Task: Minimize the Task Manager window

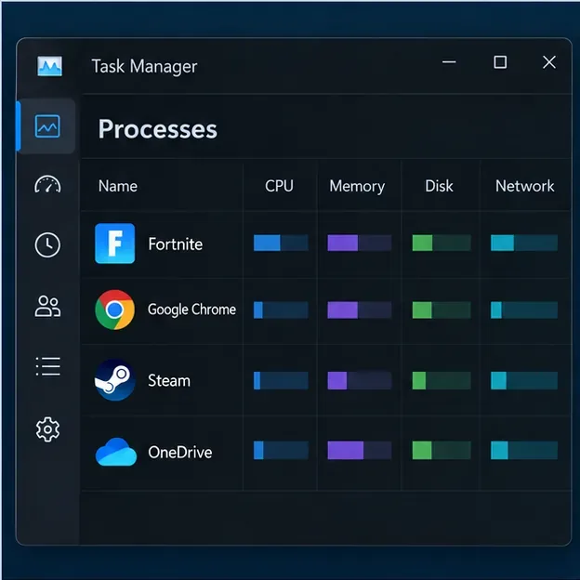Action: tap(449, 62)
